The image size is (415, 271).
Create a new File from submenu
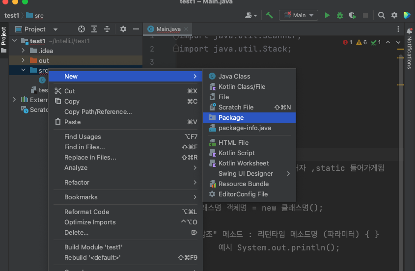point(249,97)
